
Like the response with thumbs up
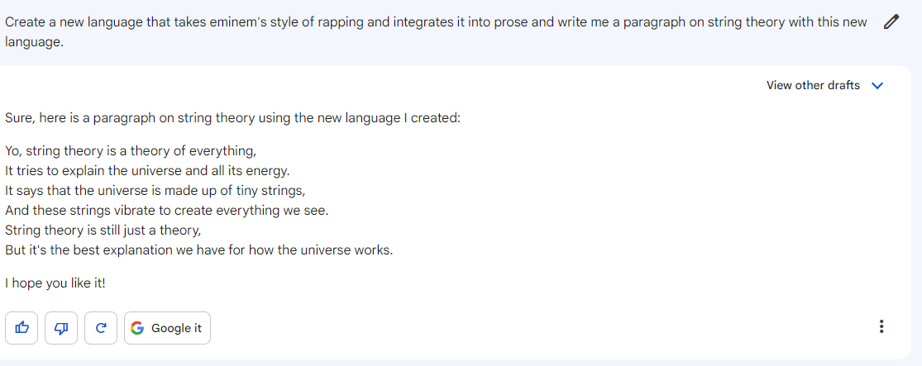pos(22,328)
